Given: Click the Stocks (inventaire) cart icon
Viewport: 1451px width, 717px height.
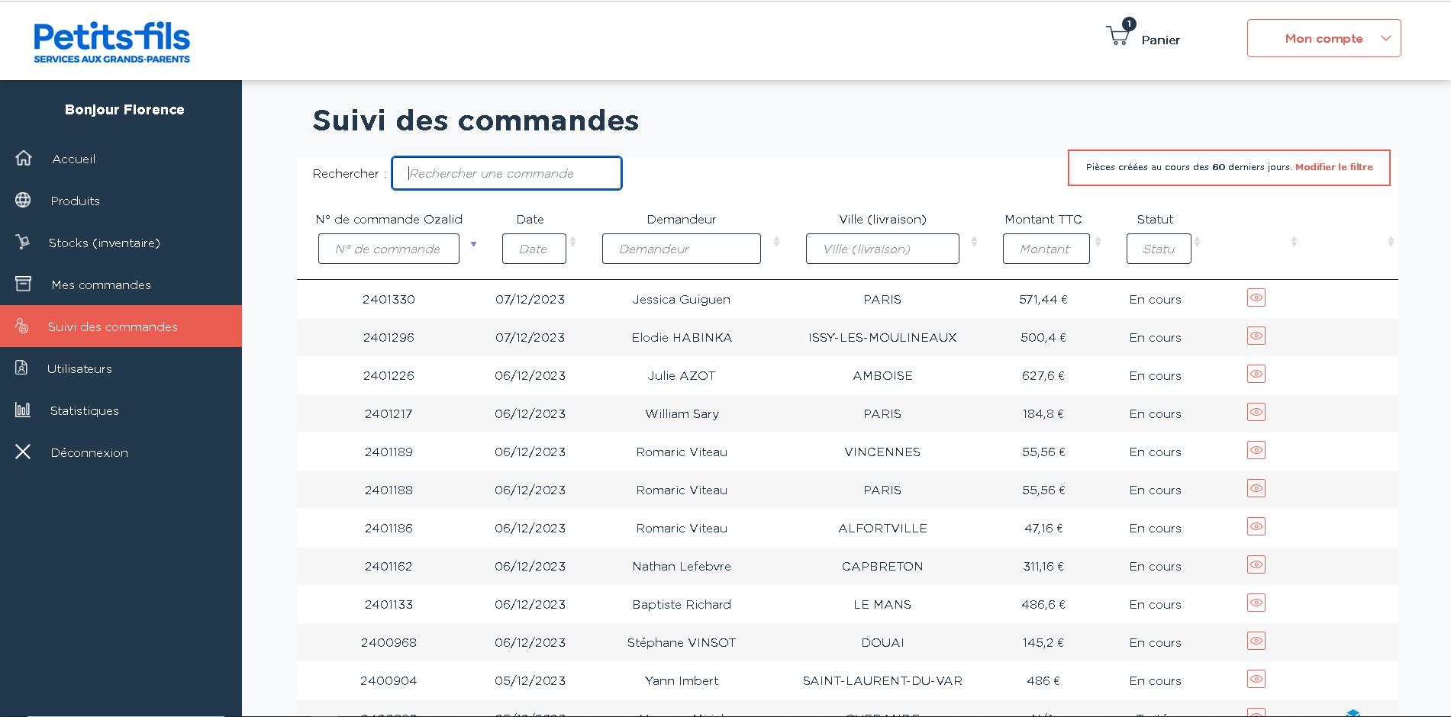Looking at the screenshot, I should (x=23, y=243).
